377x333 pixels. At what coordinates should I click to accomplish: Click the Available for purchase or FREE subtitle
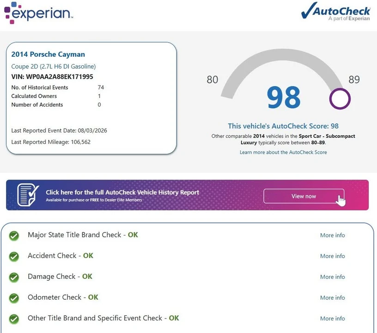tap(94, 200)
